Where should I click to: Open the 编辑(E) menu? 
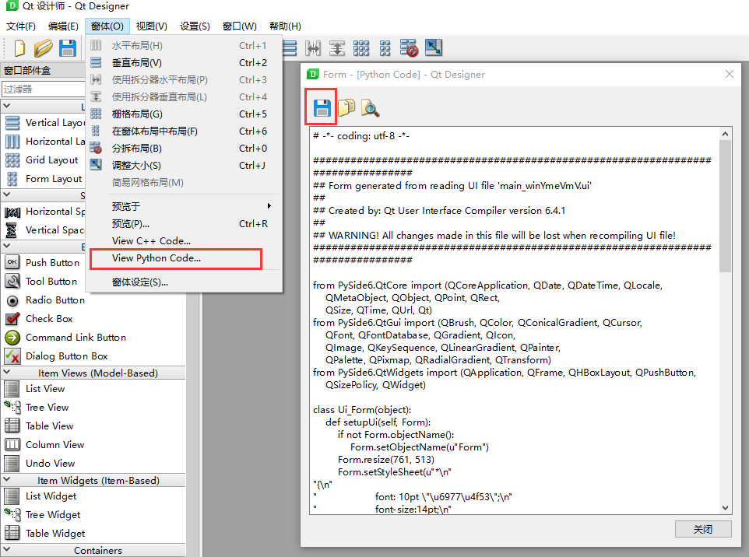tap(63, 26)
